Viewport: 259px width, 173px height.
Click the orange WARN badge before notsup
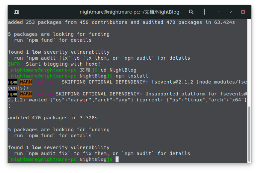click(26, 94)
